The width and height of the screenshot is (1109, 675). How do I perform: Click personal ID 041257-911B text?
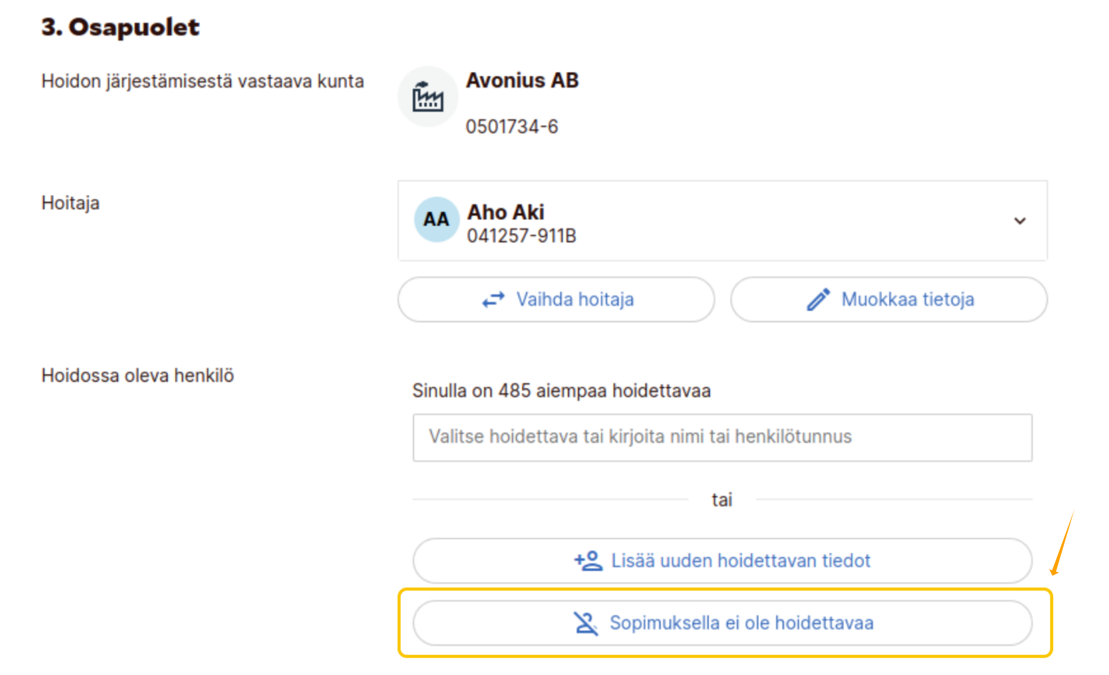521,236
